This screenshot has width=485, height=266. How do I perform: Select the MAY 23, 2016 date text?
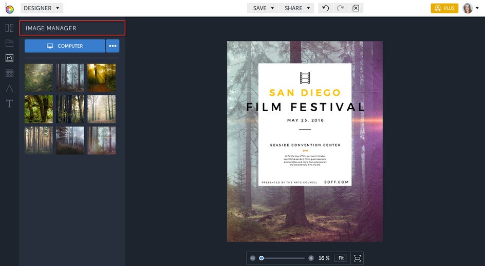tap(305, 120)
